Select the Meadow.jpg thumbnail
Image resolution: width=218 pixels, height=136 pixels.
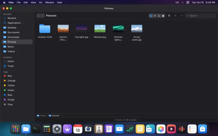[100, 28]
